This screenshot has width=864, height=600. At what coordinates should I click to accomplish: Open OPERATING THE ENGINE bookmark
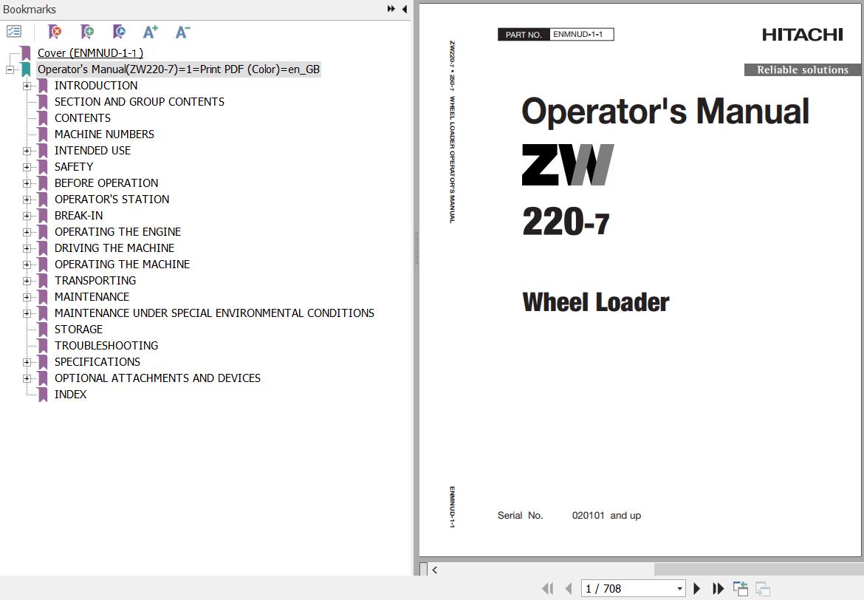(x=118, y=231)
